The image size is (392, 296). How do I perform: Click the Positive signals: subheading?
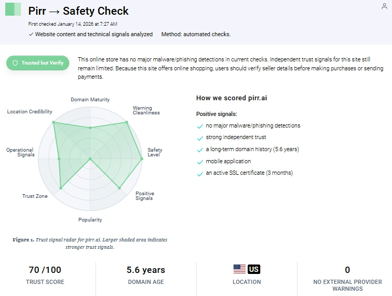(217, 114)
